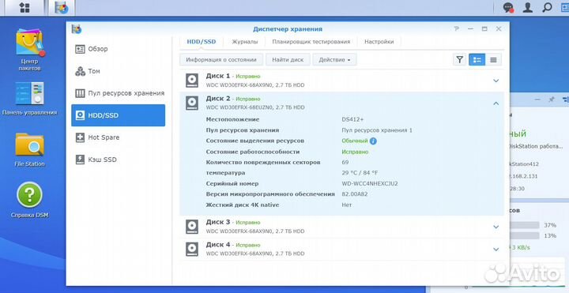Switch to Планировщик тестирования tab
569x293 pixels.
coord(311,42)
